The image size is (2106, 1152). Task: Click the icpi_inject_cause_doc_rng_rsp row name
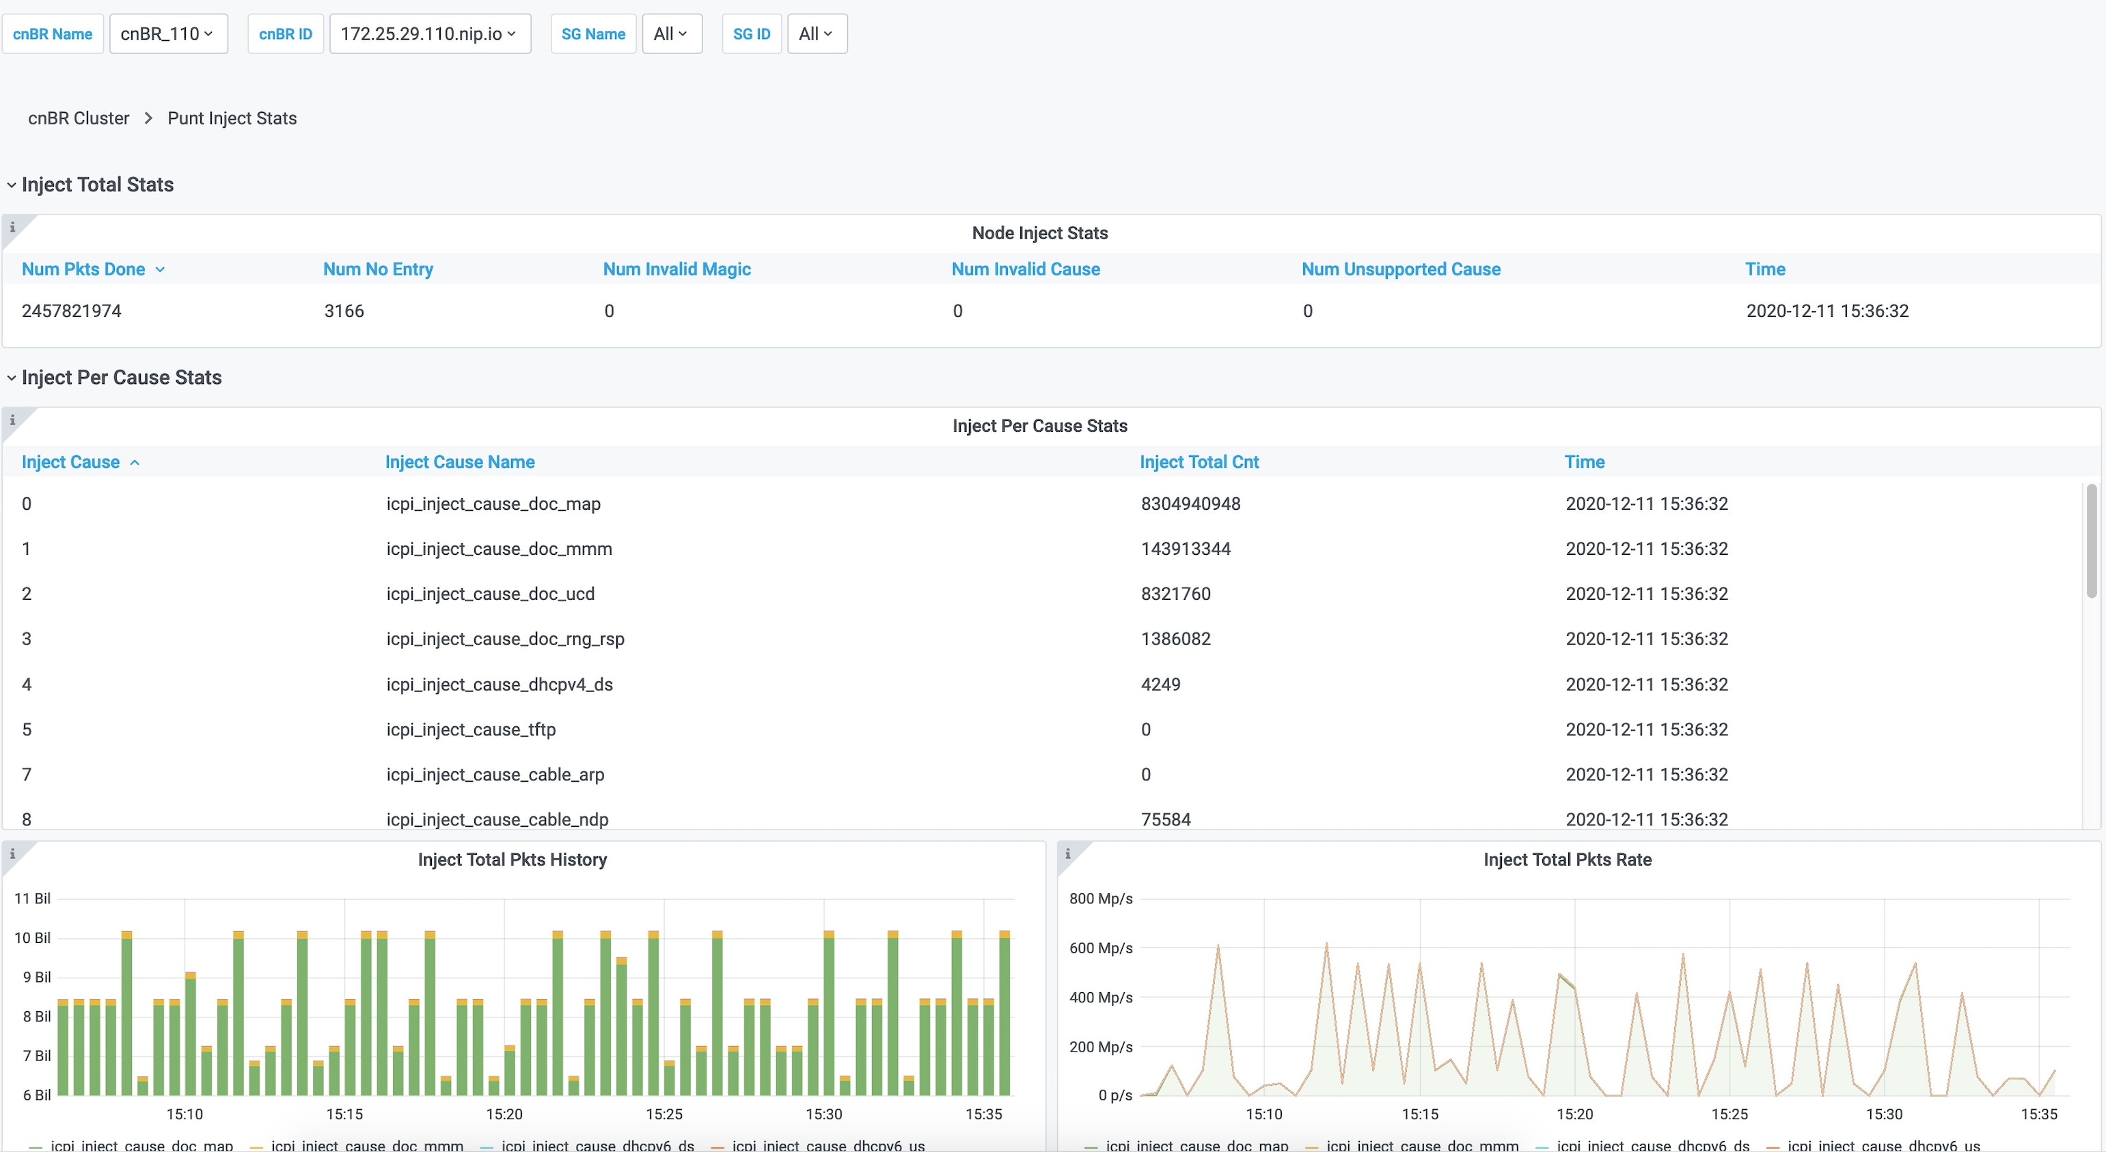tap(505, 639)
